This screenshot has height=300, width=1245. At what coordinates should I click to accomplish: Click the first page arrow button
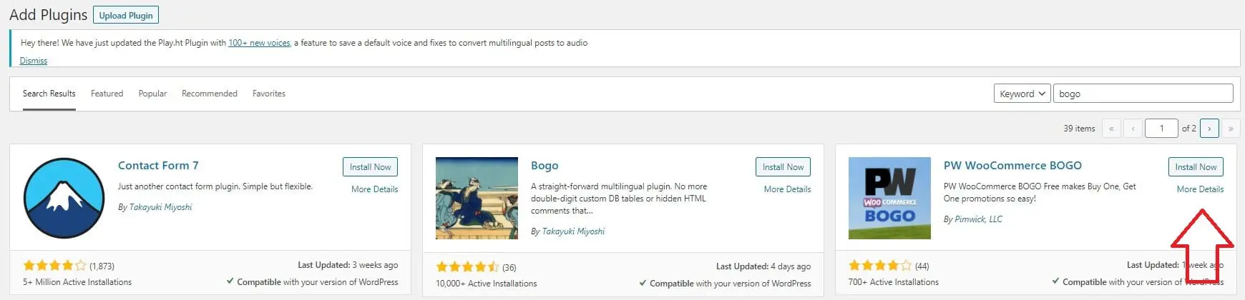click(1111, 129)
